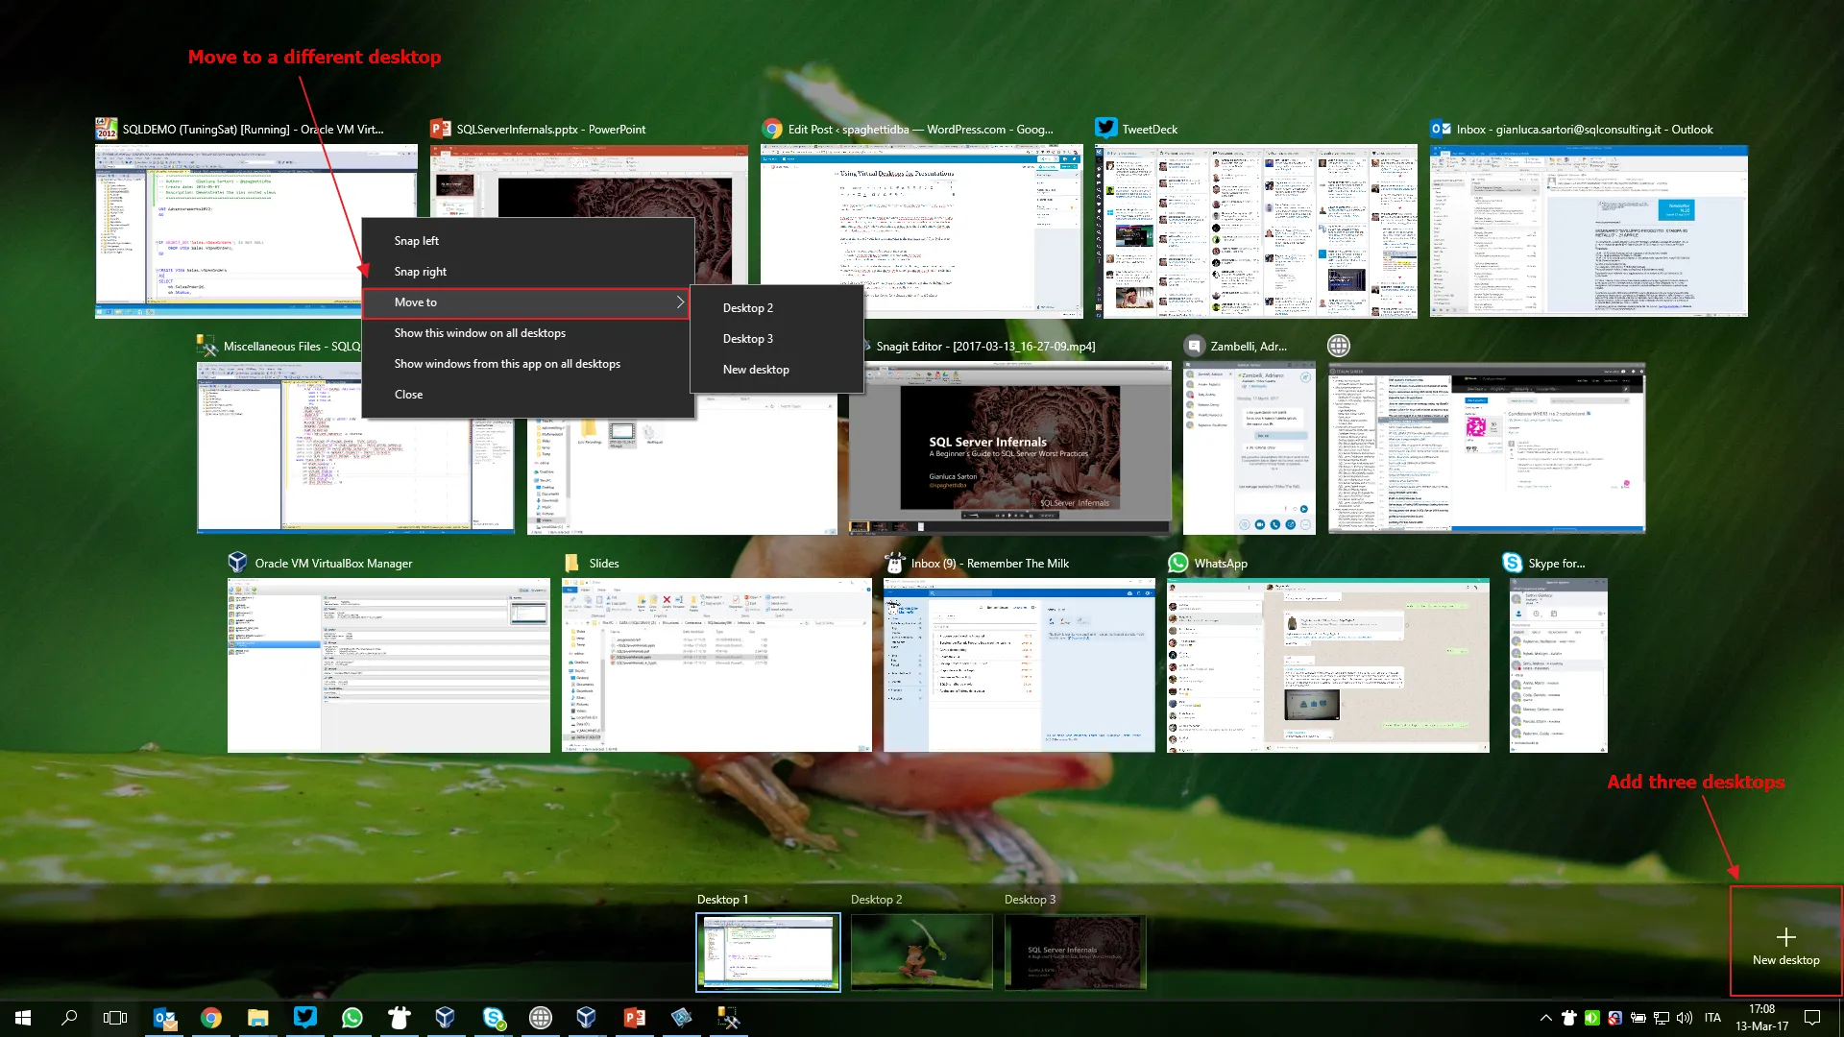Expand hidden icons with the tray chevron
This screenshot has height=1037, width=1844.
[x=1545, y=1018]
